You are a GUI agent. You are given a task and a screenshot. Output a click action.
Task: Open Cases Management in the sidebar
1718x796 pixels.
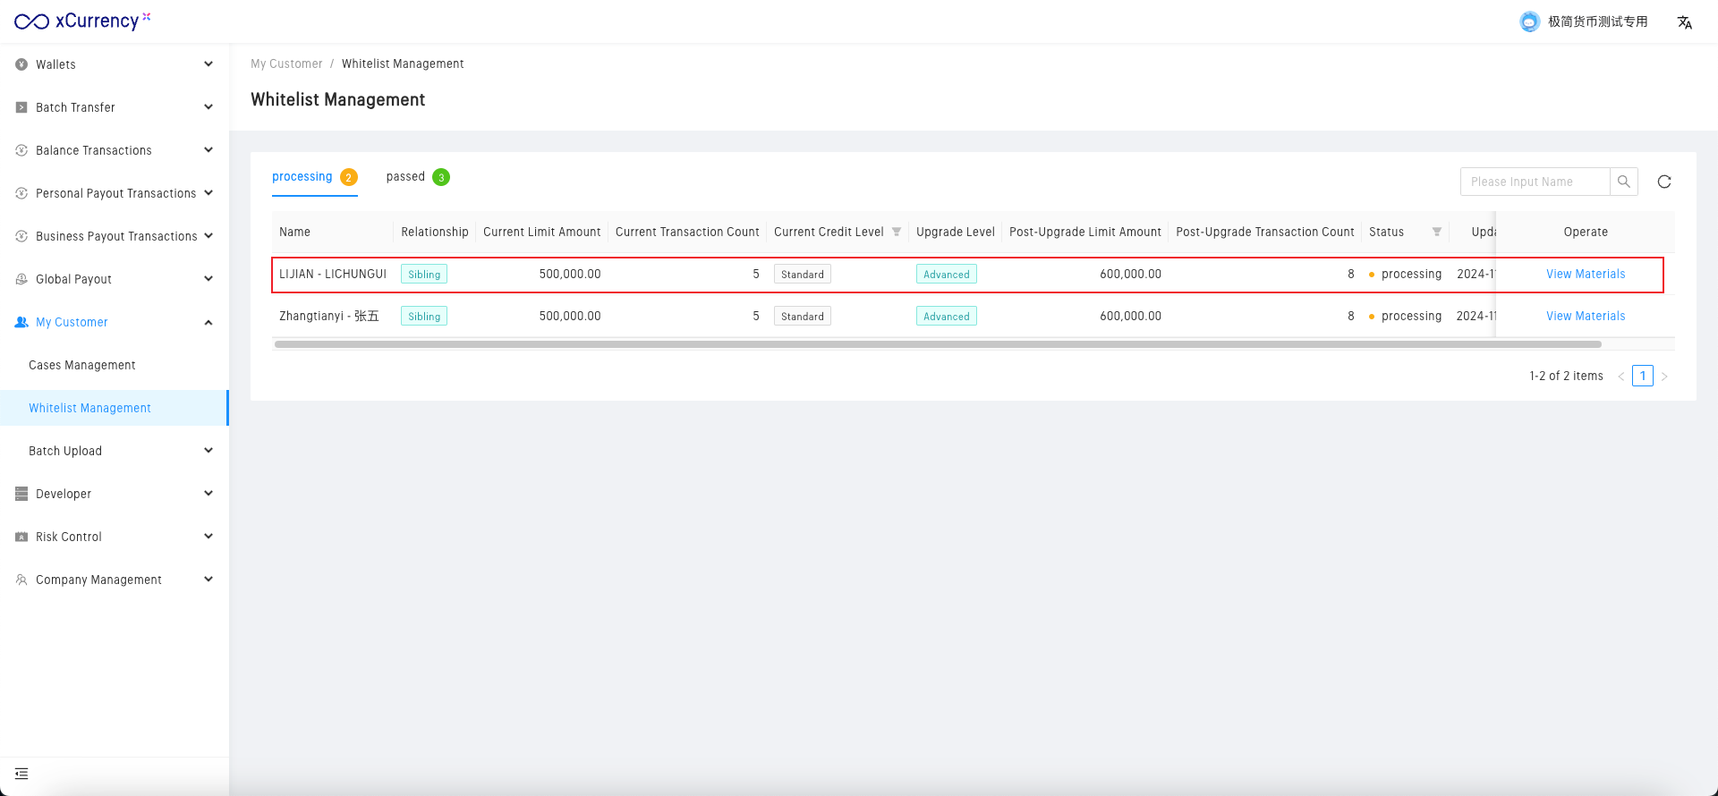(82, 365)
